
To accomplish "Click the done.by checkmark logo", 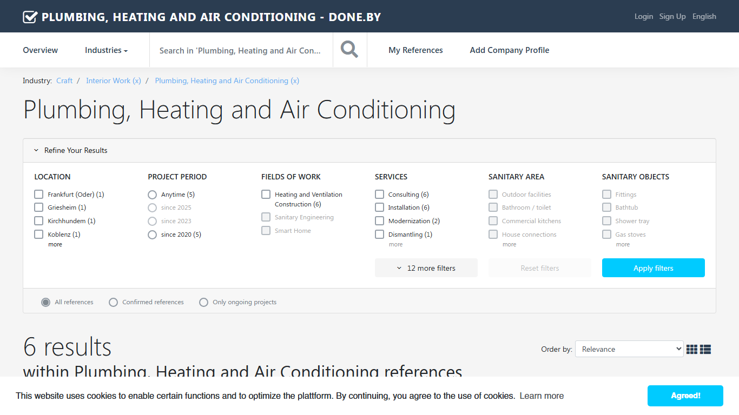I will tap(30, 17).
